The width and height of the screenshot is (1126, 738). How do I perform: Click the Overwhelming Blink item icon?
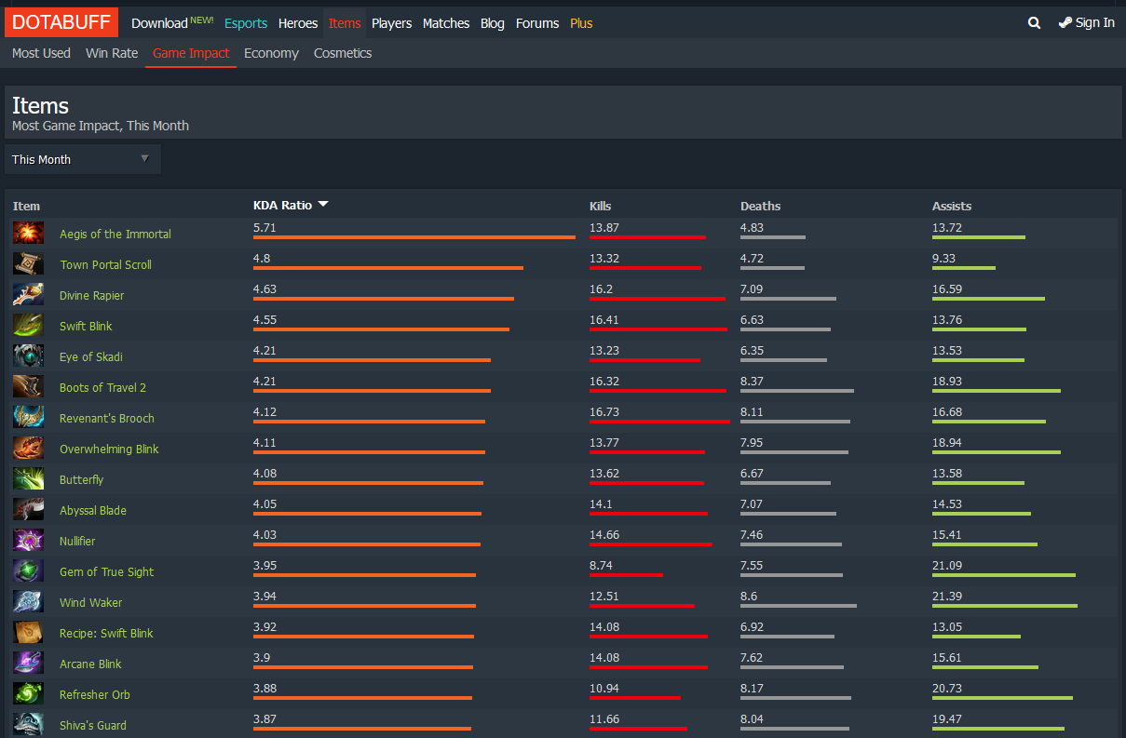tap(28, 449)
